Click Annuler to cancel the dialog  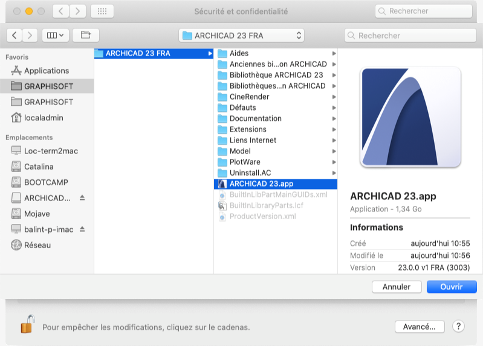pos(397,287)
